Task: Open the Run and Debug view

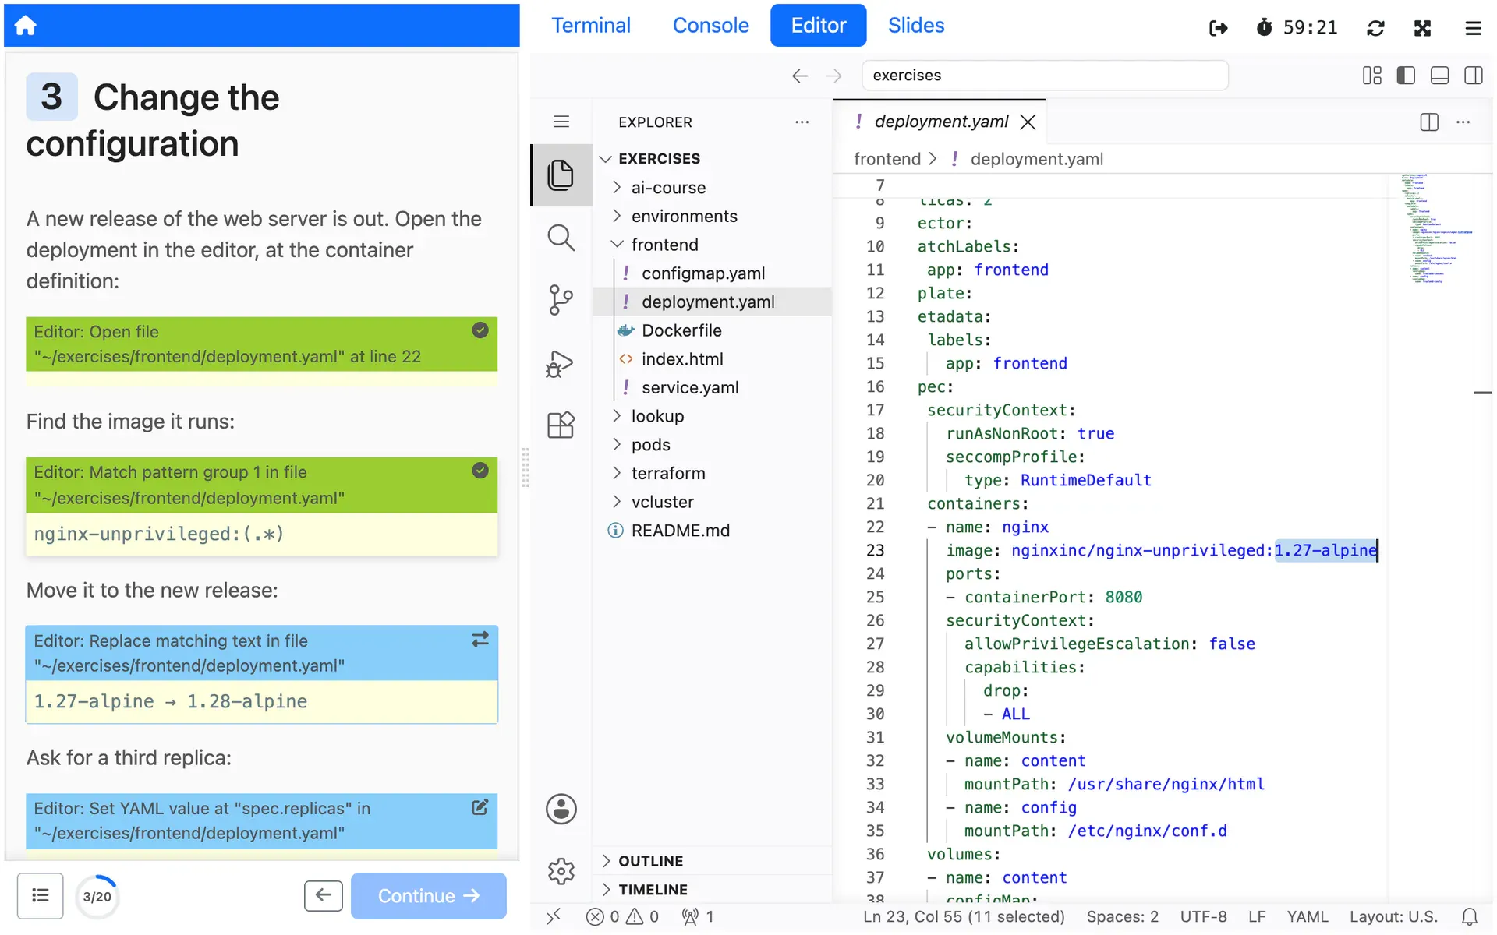Action: click(x=561, y=363)
